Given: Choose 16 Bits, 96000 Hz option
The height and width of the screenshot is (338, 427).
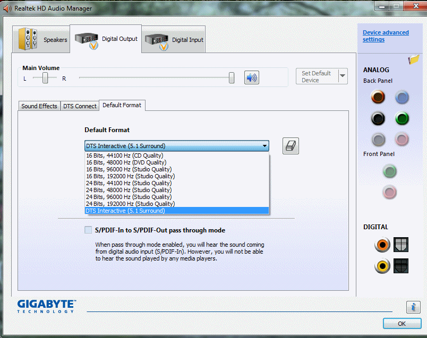Looking at the screenshot, I should click(x=177, y=169).
